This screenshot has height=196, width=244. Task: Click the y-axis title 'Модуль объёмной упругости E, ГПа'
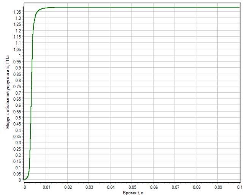tap(8, 92)
